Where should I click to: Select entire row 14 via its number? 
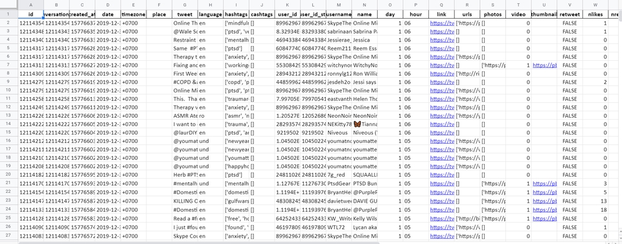pyautogui.click(x=8, y=124)
